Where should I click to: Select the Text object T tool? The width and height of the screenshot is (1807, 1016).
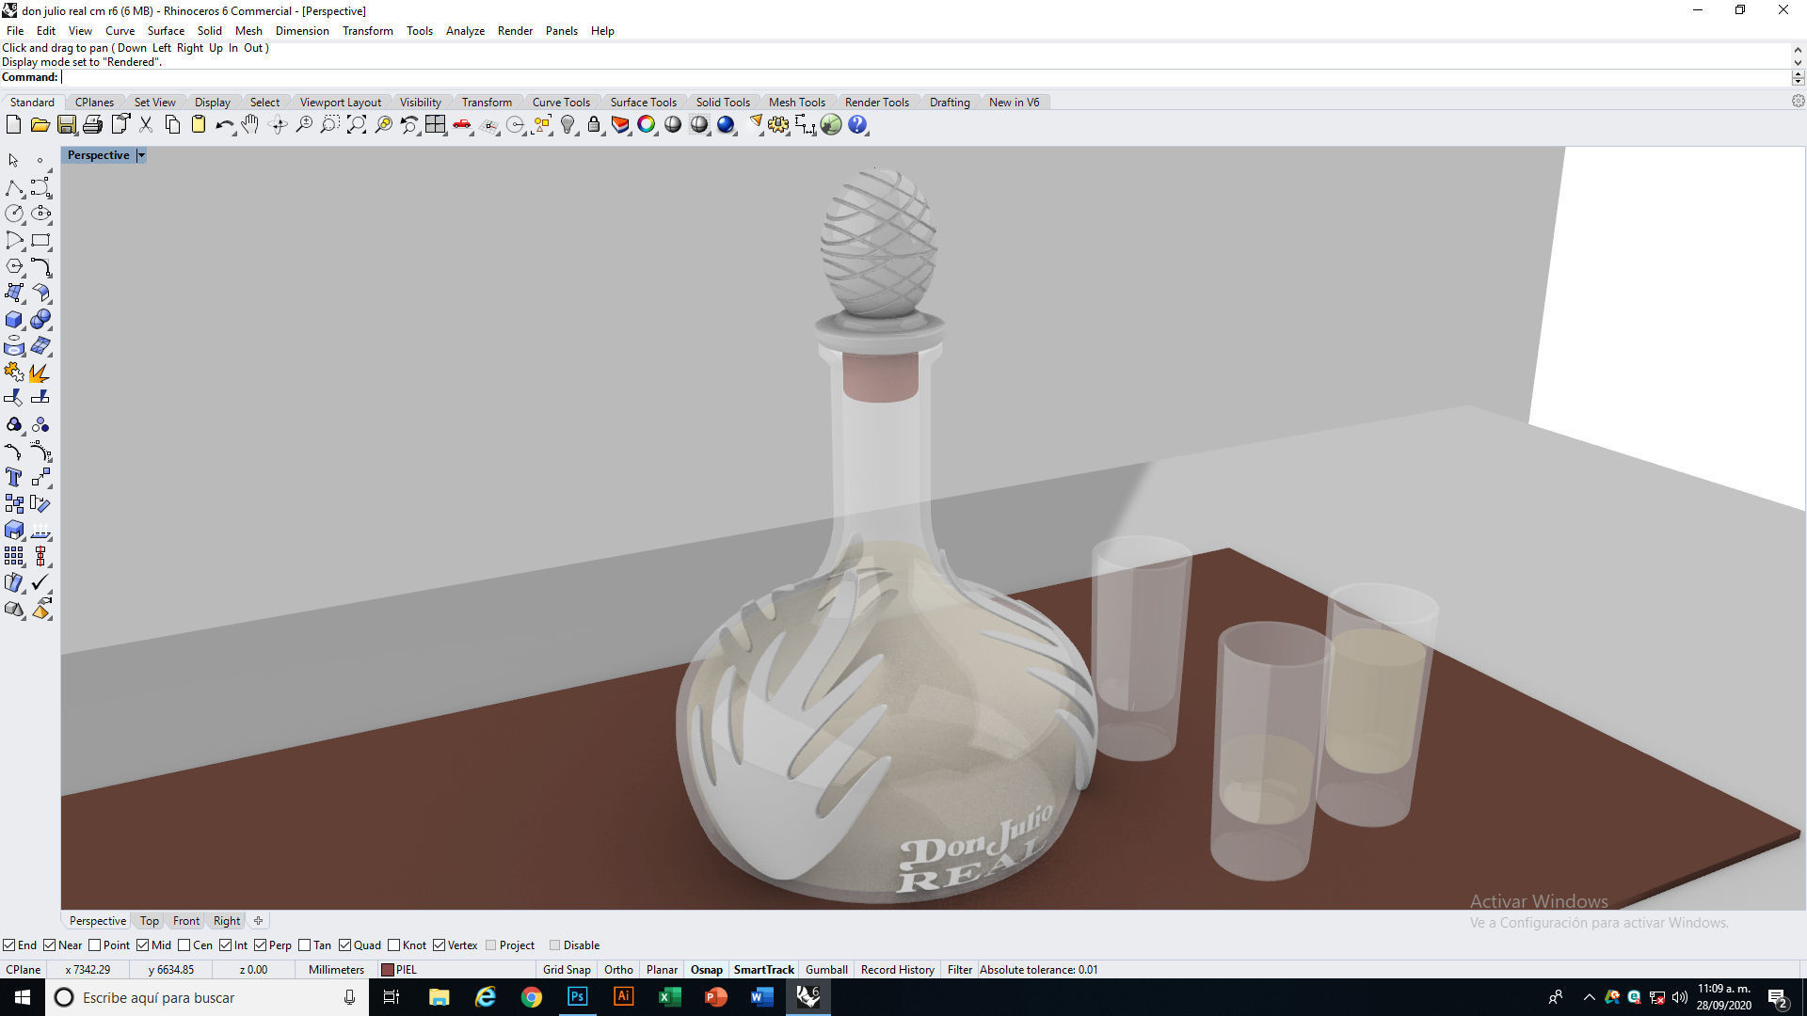(14, 477)
